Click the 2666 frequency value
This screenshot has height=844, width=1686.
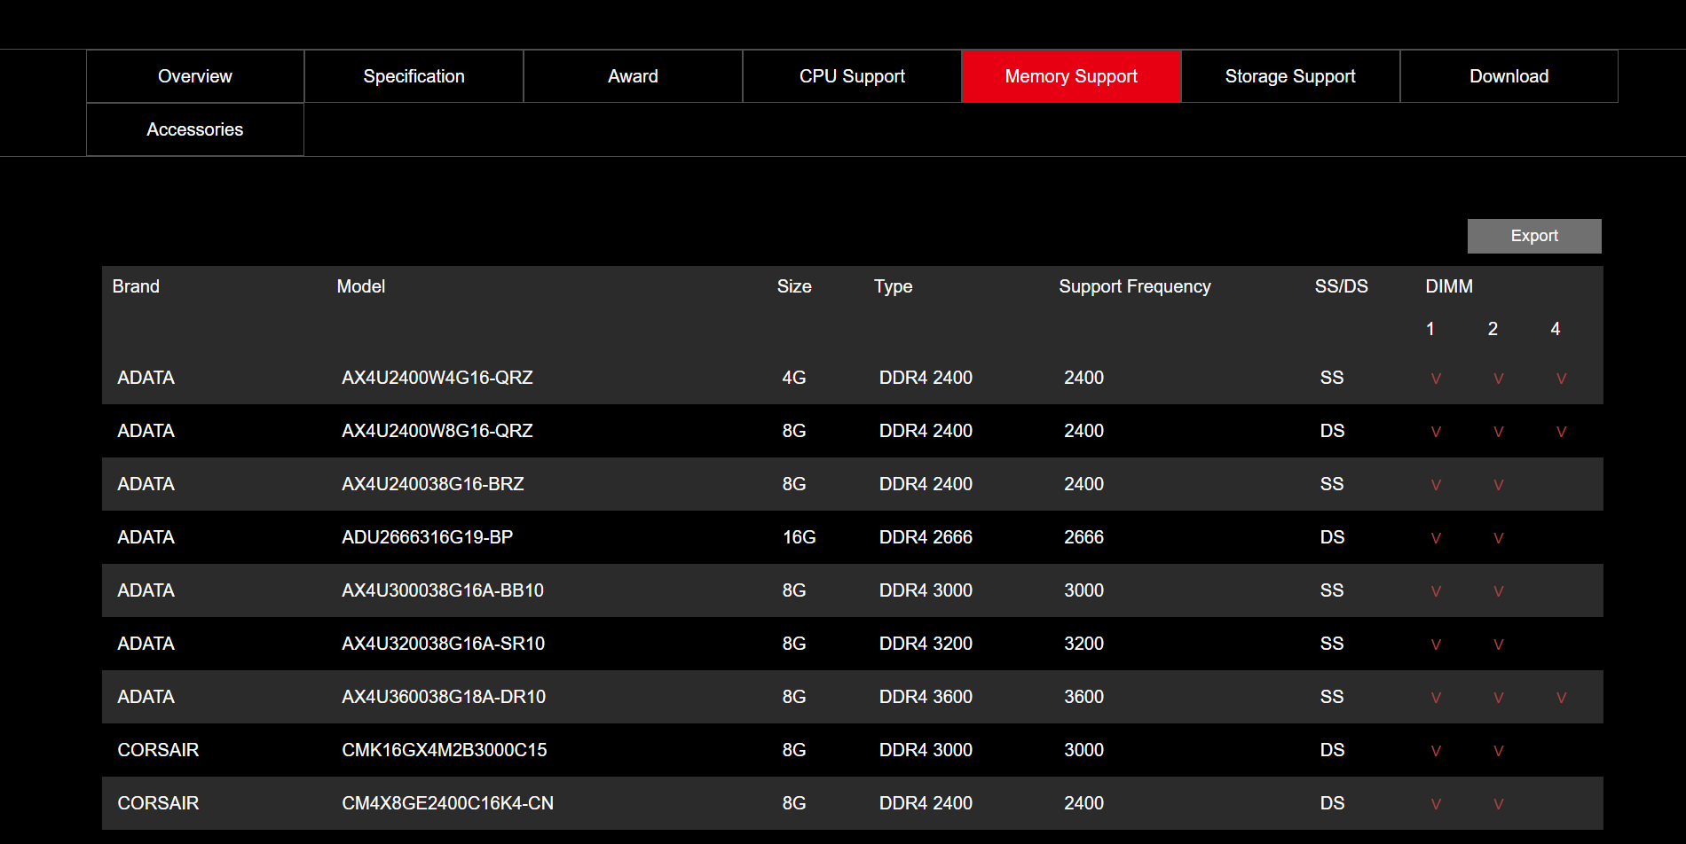coord(1084,537)
